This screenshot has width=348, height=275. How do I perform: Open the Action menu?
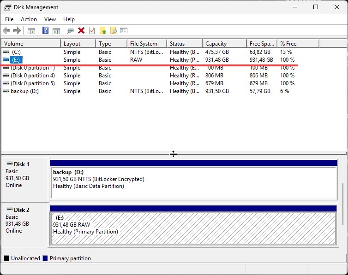pyautogui.click(x=29, y=19)
